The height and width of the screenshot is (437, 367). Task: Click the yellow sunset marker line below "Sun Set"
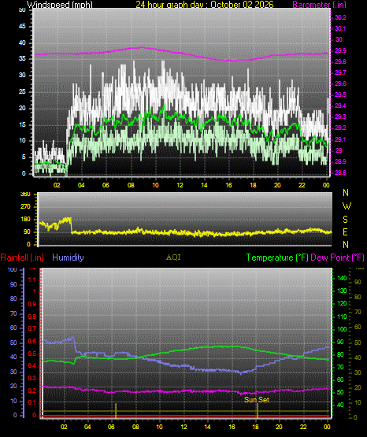point(258,410)
